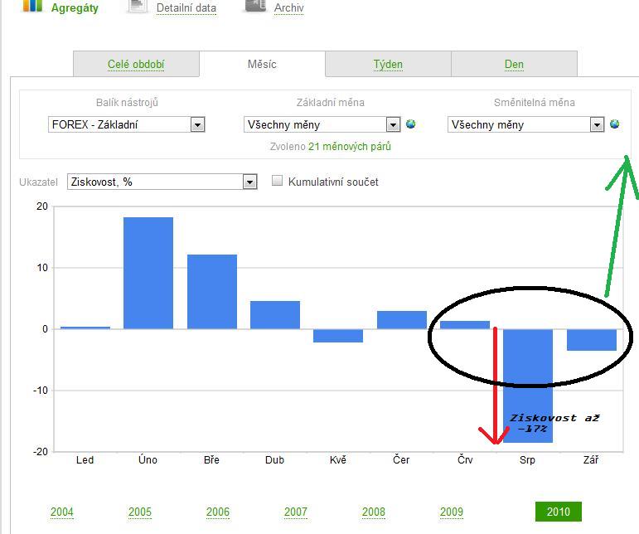639x534 pixels.
Task: Switch to Den tab
Action: [x=514, y=64]
